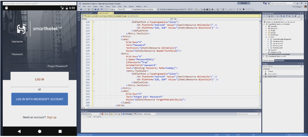Image resolution: width=308 pixels, height=137 pixels.
Task: Click the Save All toolbar icon
Action: tap(98, 9)
